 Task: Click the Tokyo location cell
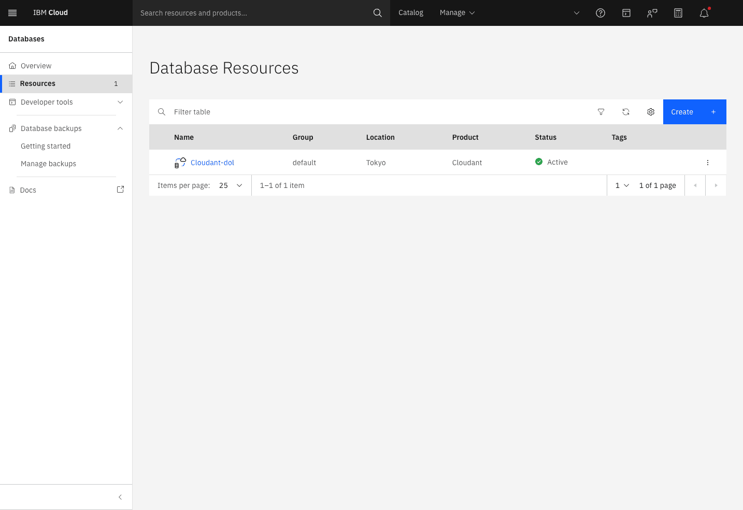pos(376,163)
